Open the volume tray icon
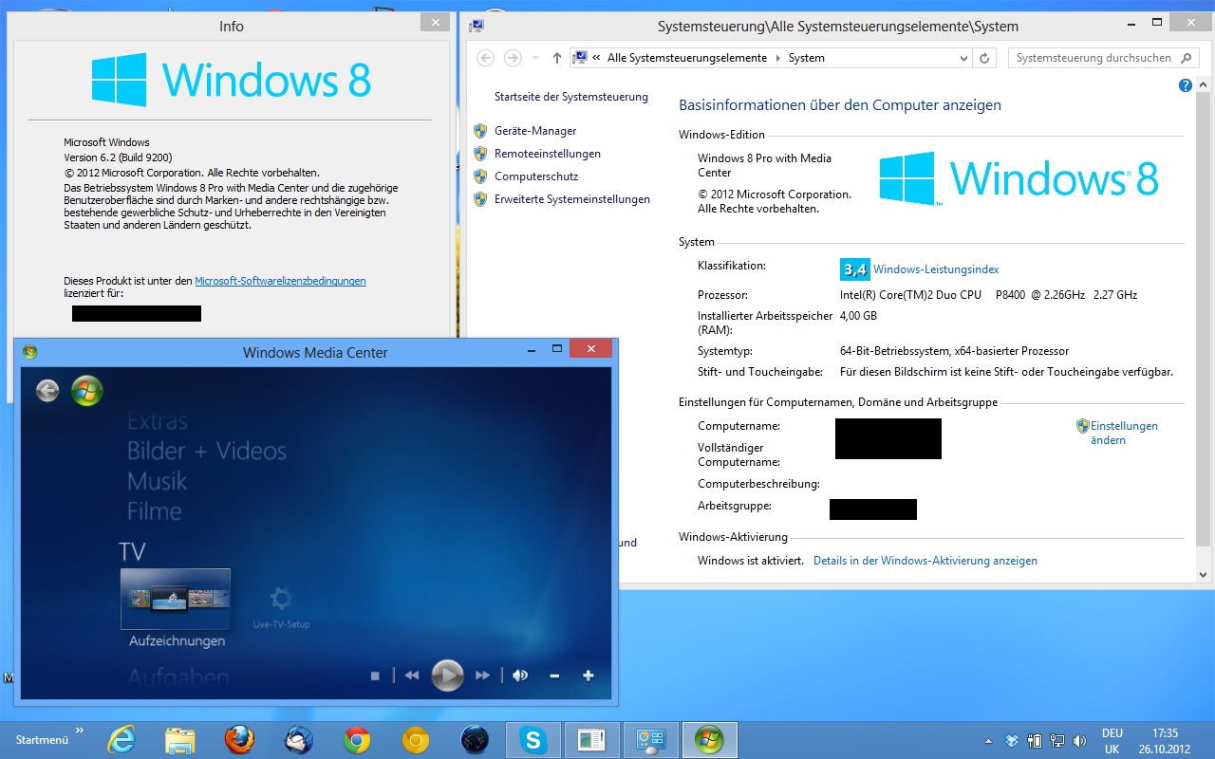 (x=1079, y=741)
